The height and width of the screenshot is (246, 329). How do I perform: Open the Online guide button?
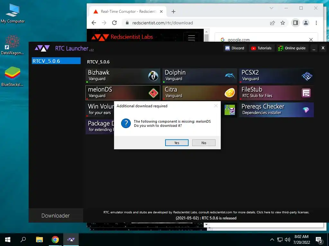tap(292, 48)
